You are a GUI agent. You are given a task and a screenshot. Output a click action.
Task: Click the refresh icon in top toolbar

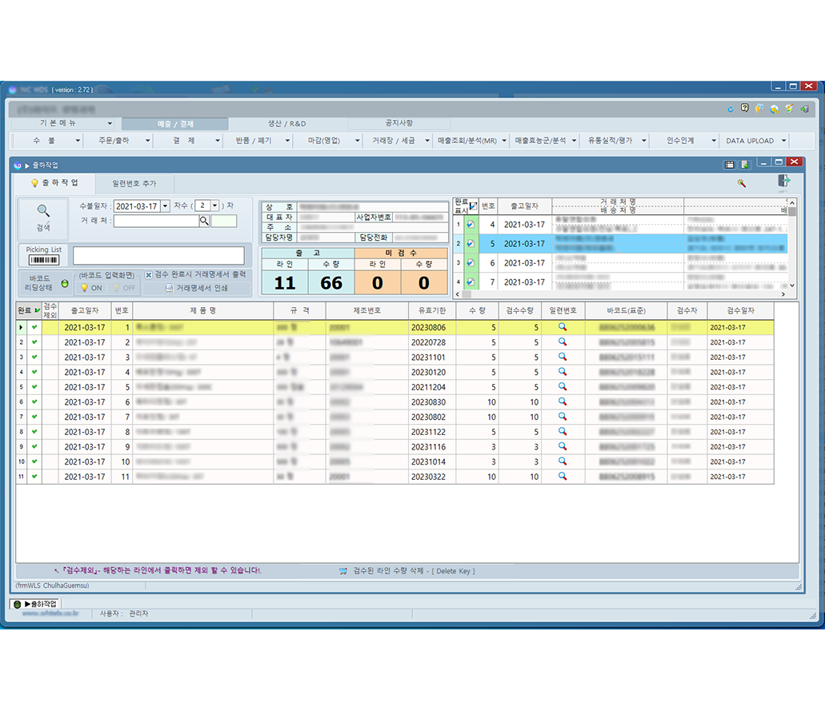point(730,109)
